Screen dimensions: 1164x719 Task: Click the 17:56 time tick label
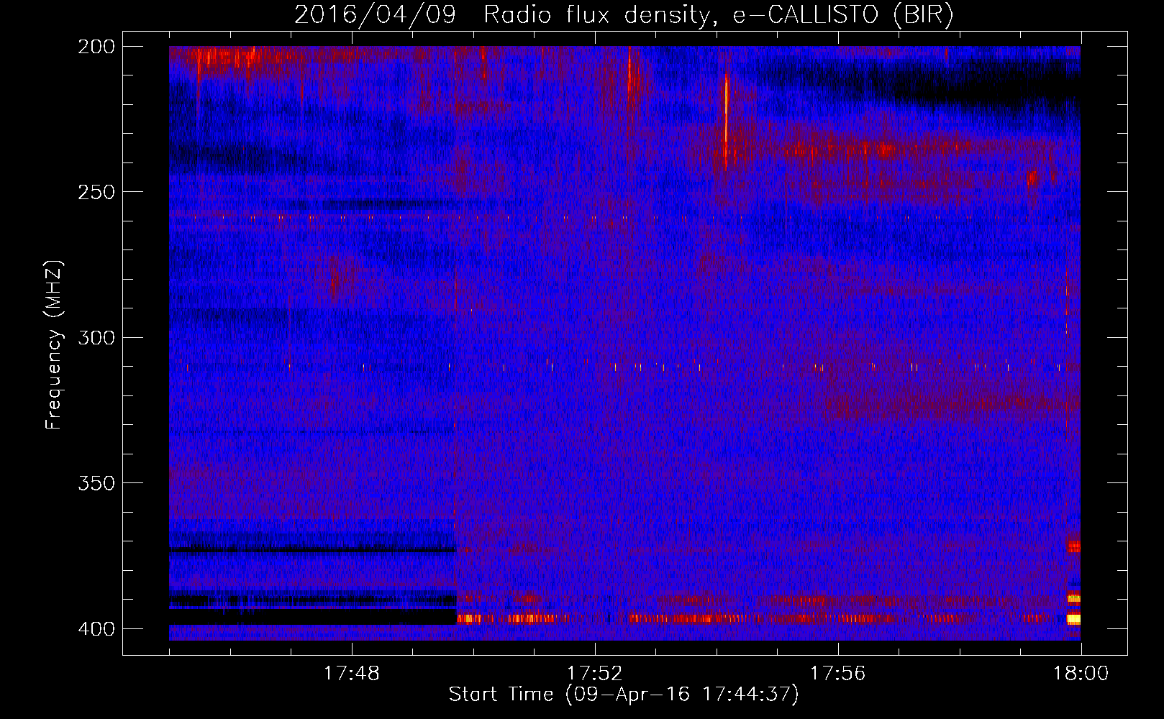point(837,673)
